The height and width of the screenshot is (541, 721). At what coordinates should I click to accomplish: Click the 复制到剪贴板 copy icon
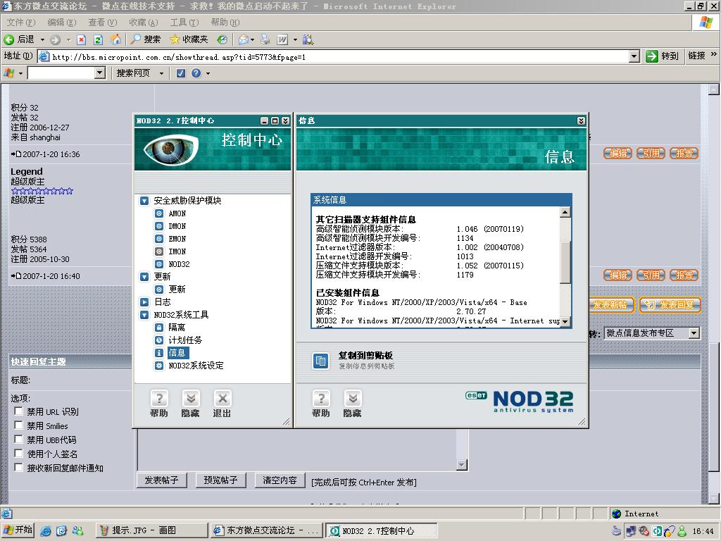click(x=320, y=361)
